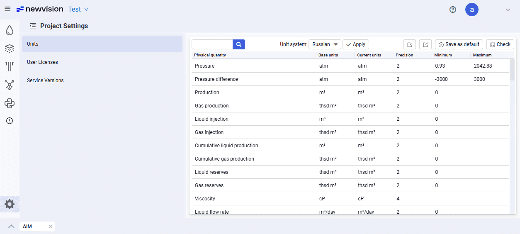Screen dimensions: 520x234
Task: Click Pressure minimum value 0.93
Action: coord(440,66)
